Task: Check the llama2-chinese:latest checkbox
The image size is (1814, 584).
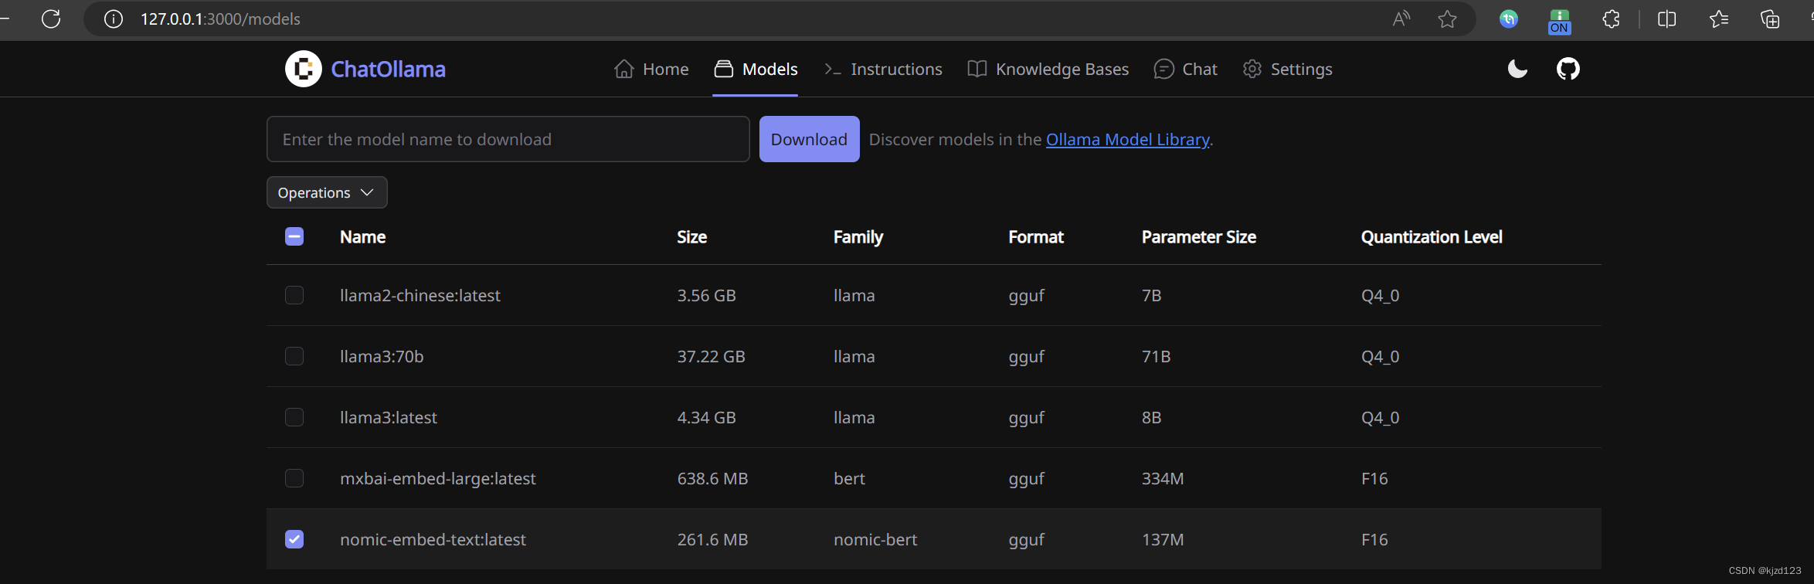Action: tap(294, 295)
